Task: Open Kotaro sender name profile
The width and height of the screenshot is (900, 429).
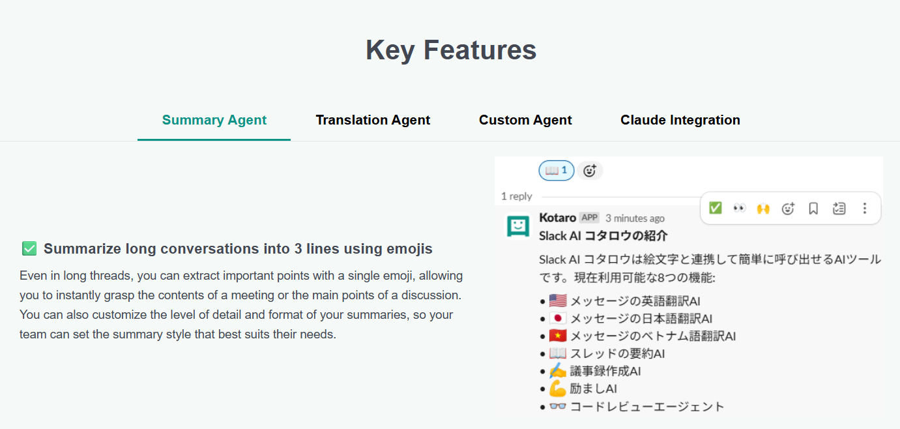Action: click(x=557, y=218)
